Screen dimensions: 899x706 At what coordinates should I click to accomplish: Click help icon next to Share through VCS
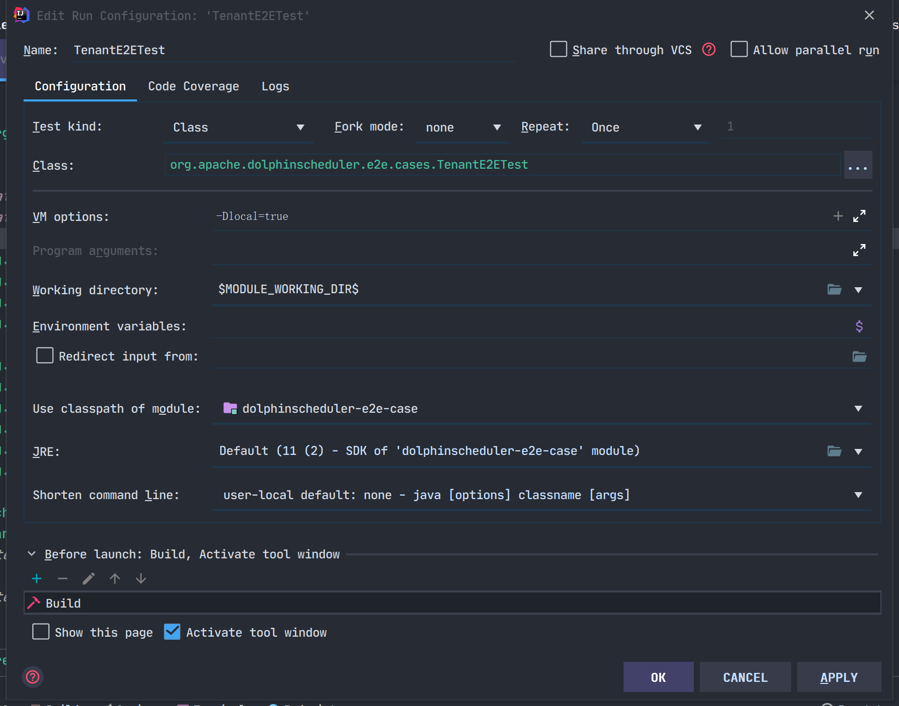pyautogui.click(x=708, y=50)
